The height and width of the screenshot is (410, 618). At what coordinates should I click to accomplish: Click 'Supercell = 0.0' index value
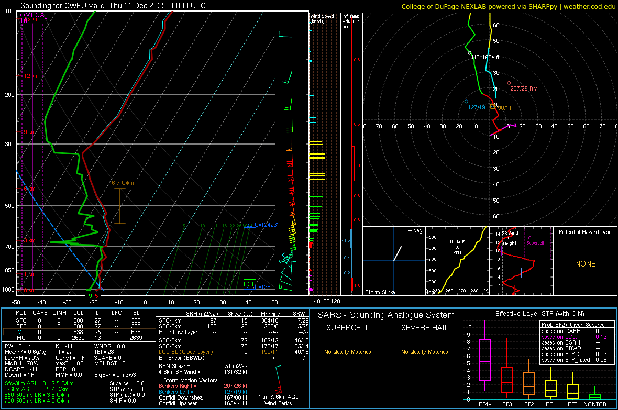point(127,383)
